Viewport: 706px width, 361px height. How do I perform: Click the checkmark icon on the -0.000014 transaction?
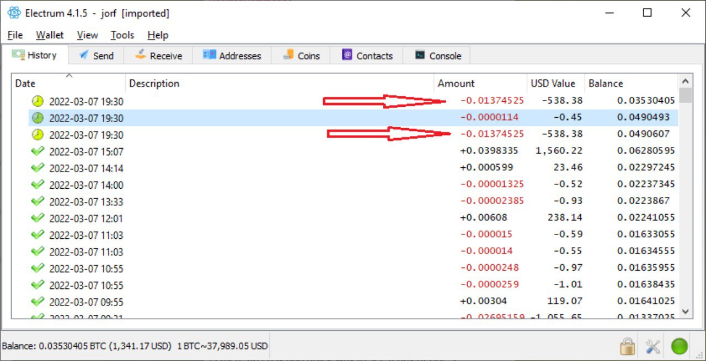(38, 251)
